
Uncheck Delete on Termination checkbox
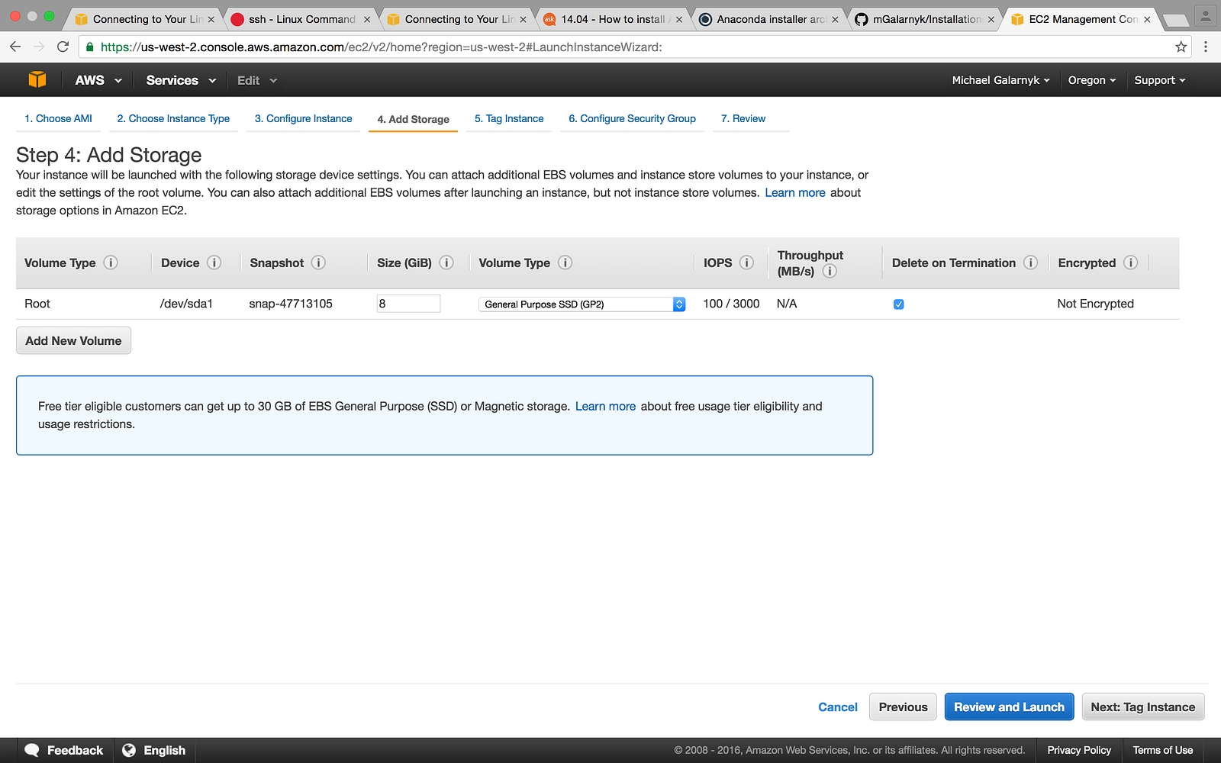click(x=898, y=304)
